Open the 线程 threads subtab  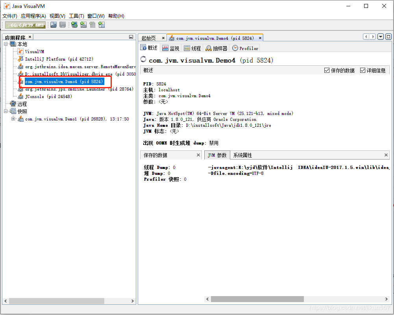192,48
